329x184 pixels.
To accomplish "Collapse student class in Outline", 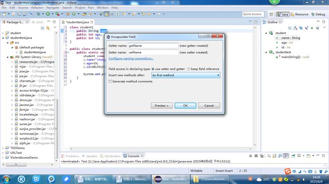I will pyautogui.click(x=266, y=33).
